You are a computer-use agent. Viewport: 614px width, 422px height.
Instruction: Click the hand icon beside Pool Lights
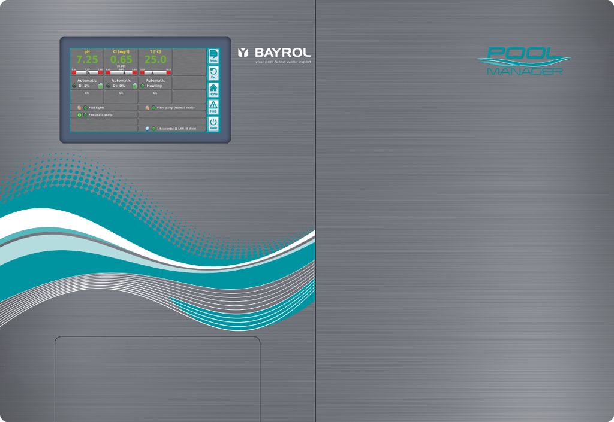click(79, 108)
